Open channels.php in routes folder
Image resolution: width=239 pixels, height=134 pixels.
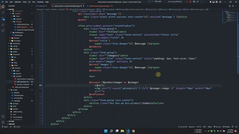pos(18,95)
